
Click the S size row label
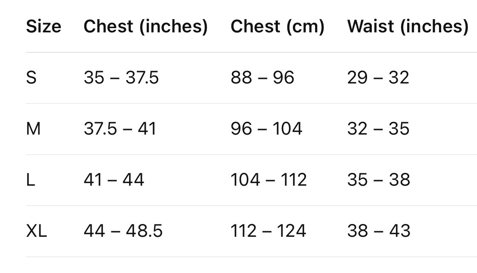32,78
